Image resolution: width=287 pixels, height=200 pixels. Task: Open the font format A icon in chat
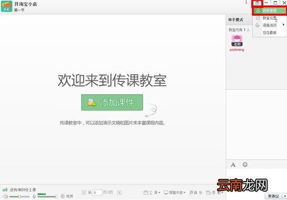click(x=233, y=165)
